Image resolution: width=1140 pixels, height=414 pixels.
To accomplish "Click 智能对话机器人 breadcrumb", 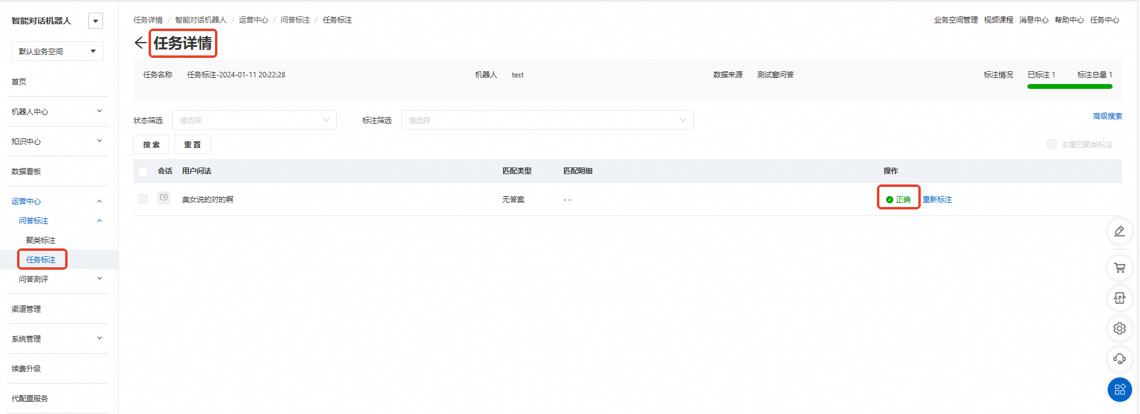I will tap(201, 20).
